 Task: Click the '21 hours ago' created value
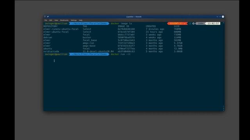point(154,32)
